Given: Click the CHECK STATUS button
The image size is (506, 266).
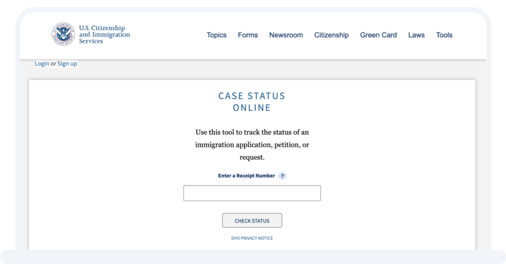Looking at the screenshot, I should (x=252, y=221).
